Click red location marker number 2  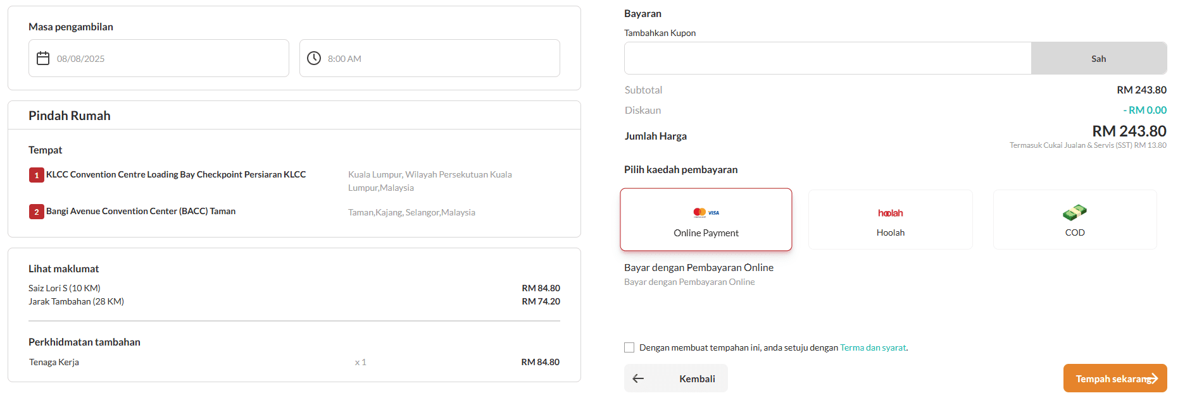[x=37, y=212]
